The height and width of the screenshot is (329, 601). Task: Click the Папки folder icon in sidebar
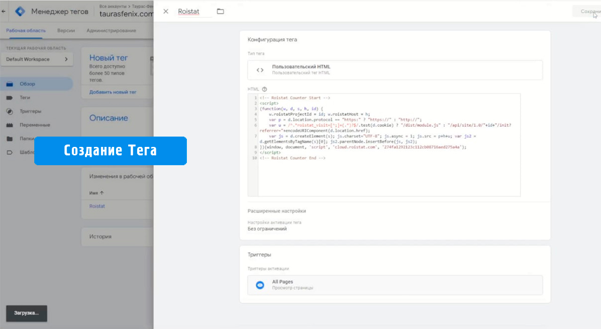pos(9,138)
